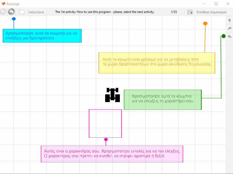Minimize the EasyLogo window

(x=204, y=4)
